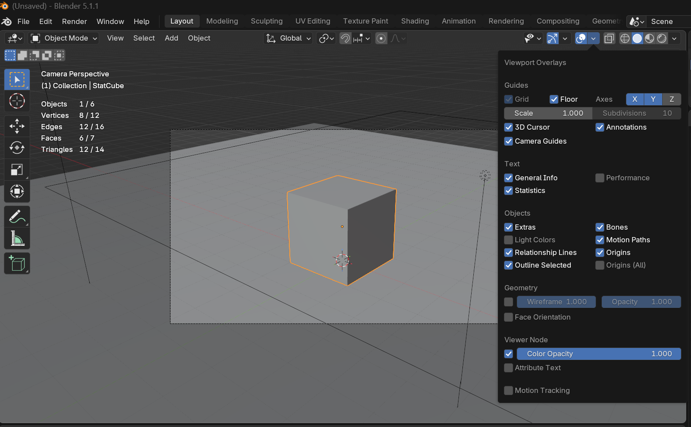Screen dimensions: 691x427
Task: Toggle the Z axis button
Action: coord(672,99)
